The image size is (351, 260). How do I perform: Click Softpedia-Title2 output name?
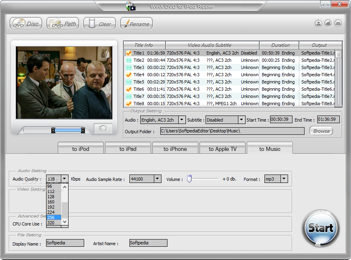tap(318, 60)
